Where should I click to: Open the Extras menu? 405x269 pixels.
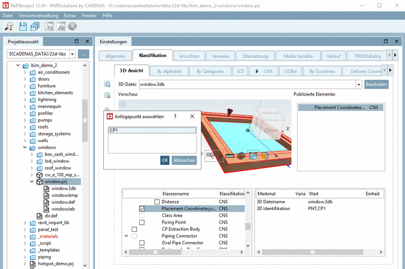click(x=70, y=16)
